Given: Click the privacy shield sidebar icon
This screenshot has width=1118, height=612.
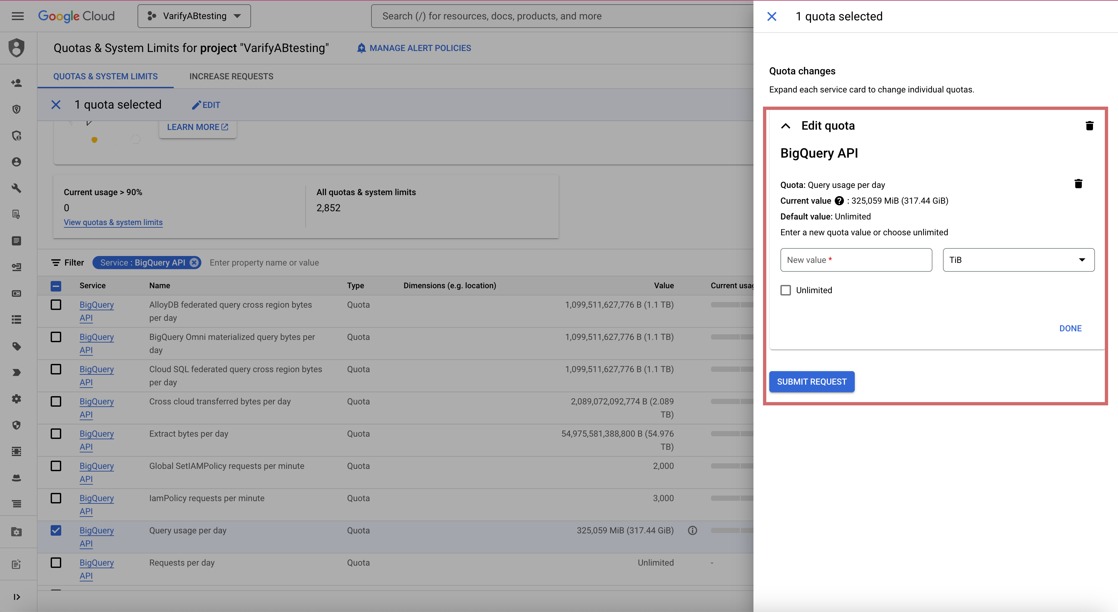Looking at the screenshot, I should coord(16,425).
